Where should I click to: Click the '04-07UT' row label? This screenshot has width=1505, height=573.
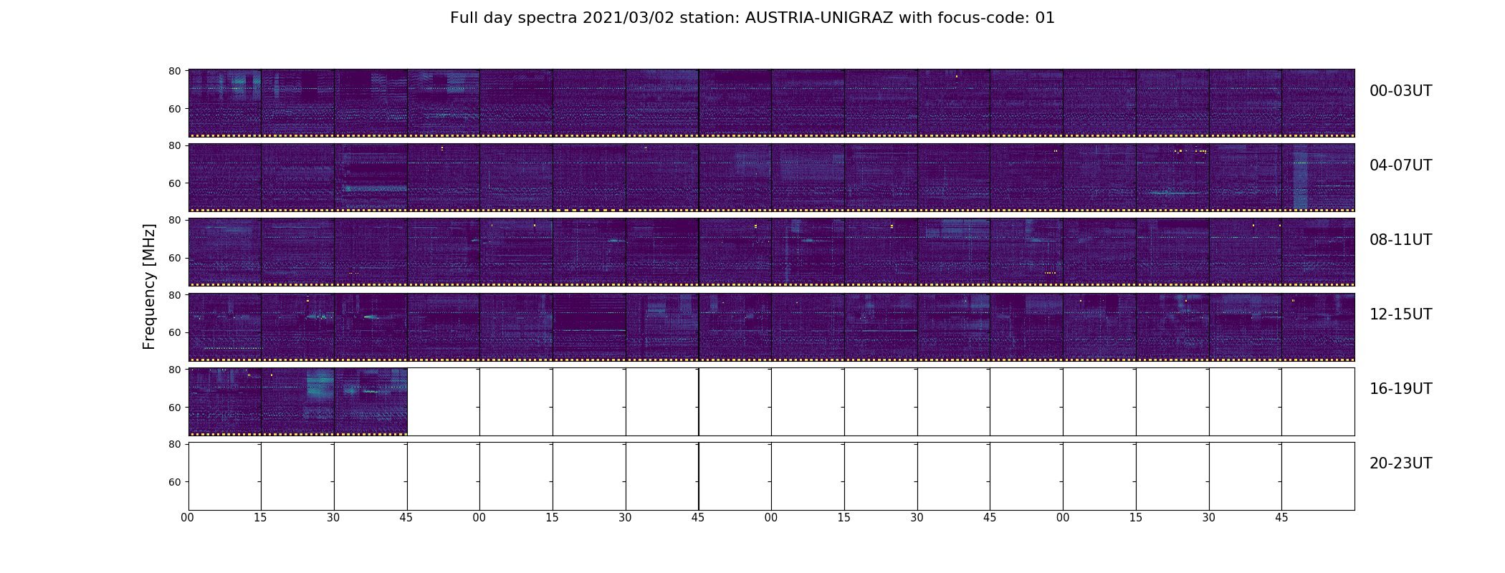(1400, 165)
